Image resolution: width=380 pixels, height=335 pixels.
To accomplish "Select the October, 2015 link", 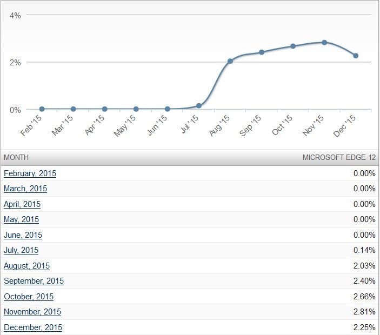I will point(29,297).
